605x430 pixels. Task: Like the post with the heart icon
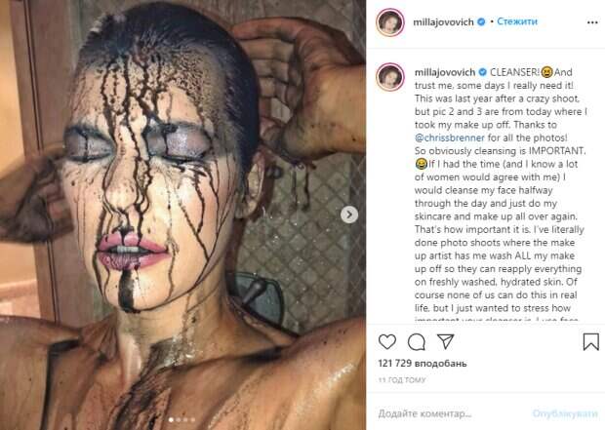pyautogui.click(x=386, y=342)
